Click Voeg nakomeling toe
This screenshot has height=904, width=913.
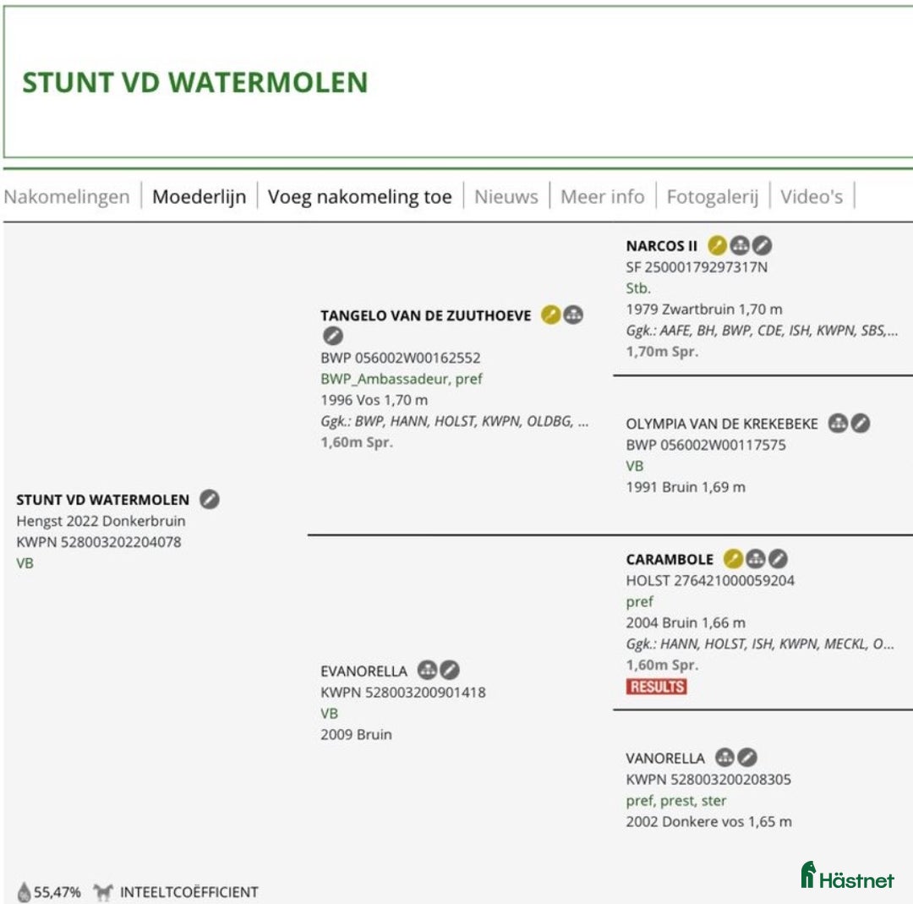[360, 195]
